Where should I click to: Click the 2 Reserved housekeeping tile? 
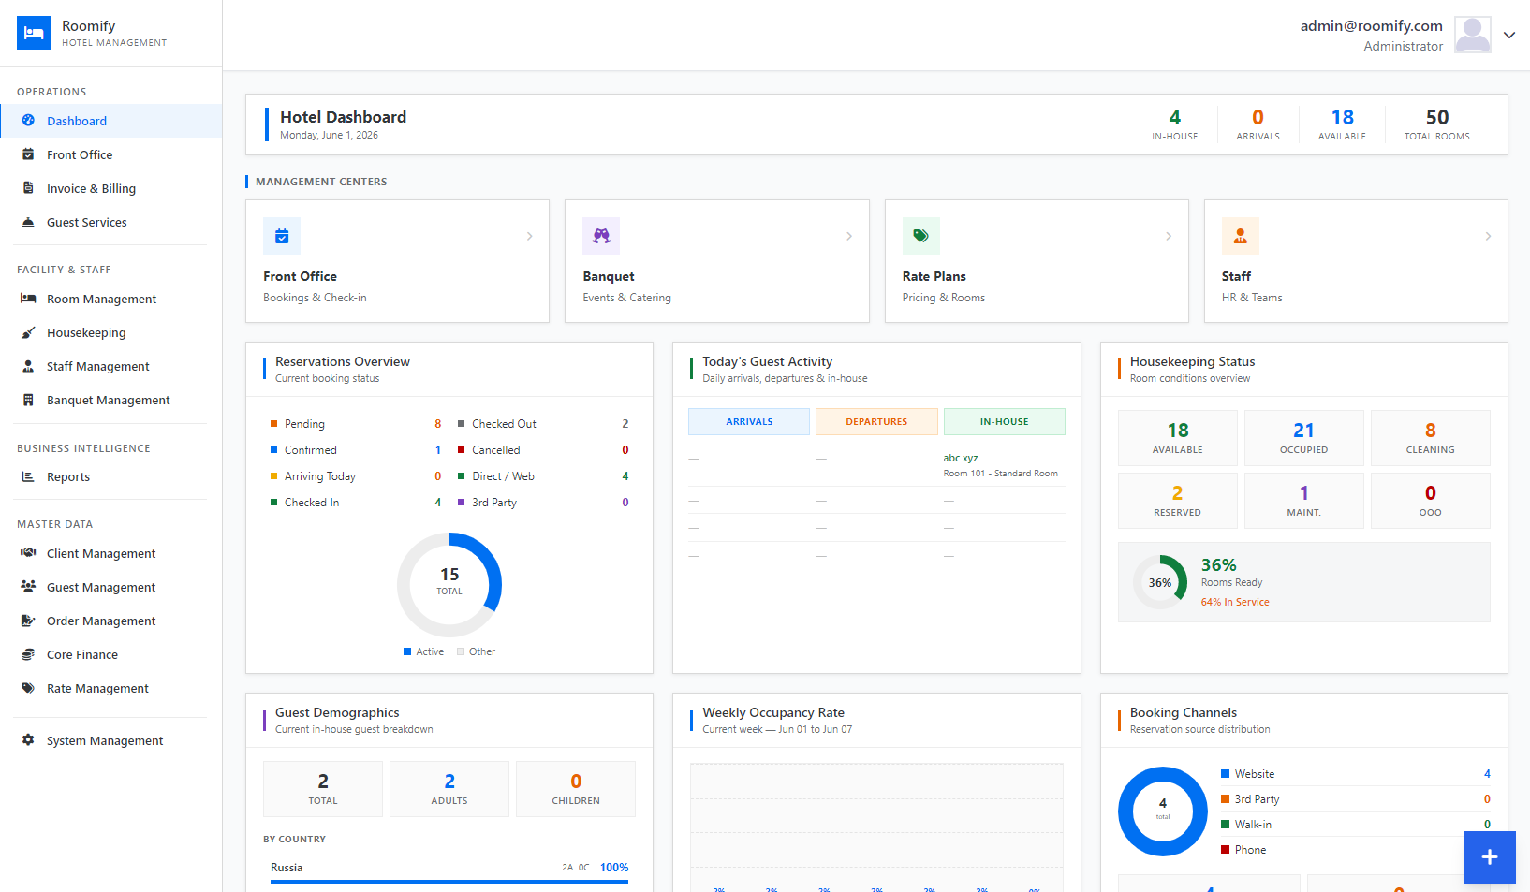click(1178, 501)
